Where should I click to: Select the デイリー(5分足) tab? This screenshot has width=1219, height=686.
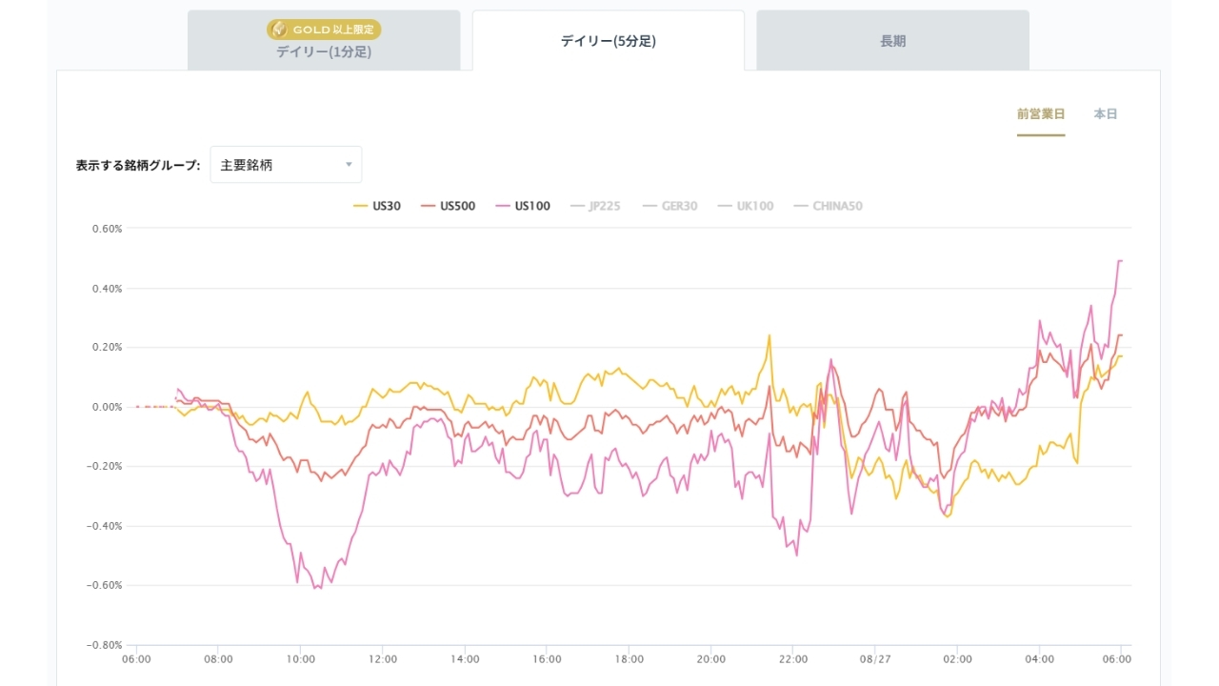coord(608,40)
